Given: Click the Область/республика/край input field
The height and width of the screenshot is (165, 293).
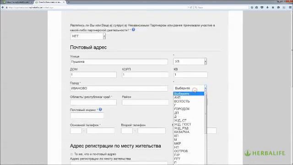Looking at the screenshot, I should (x=93, y=102).
